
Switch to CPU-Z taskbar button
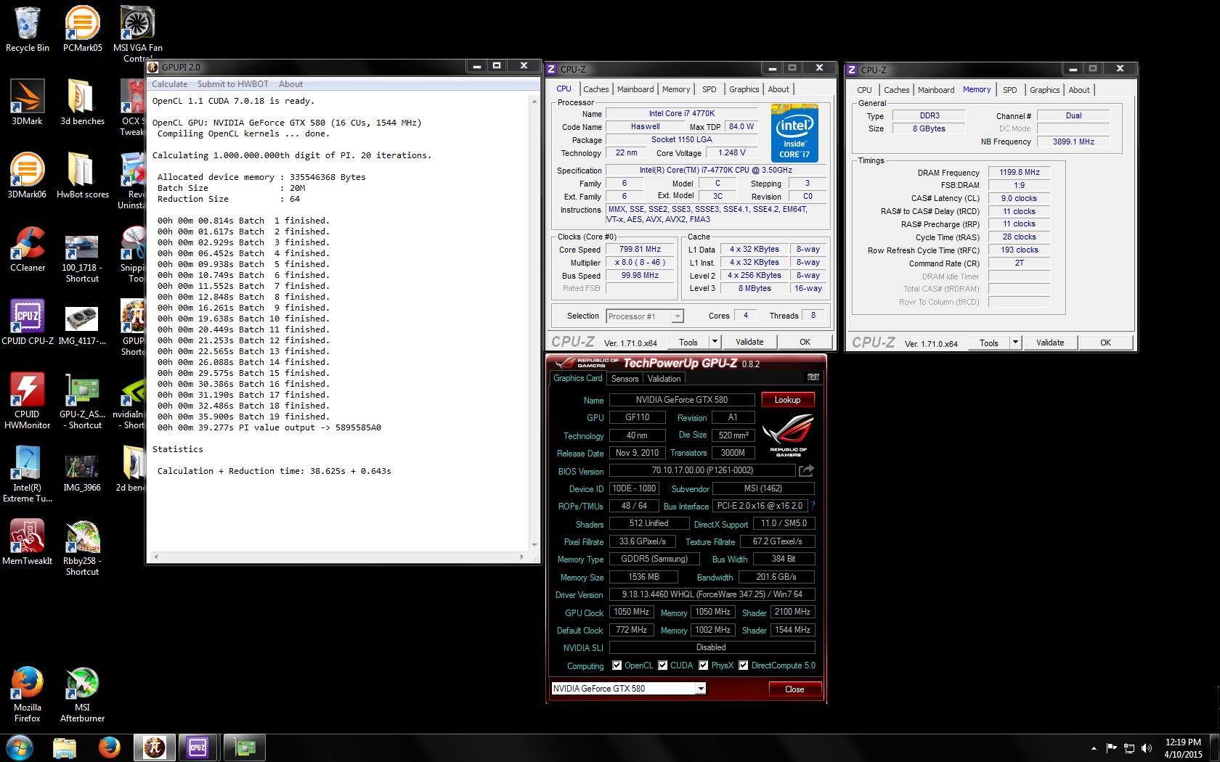(198, 747)
